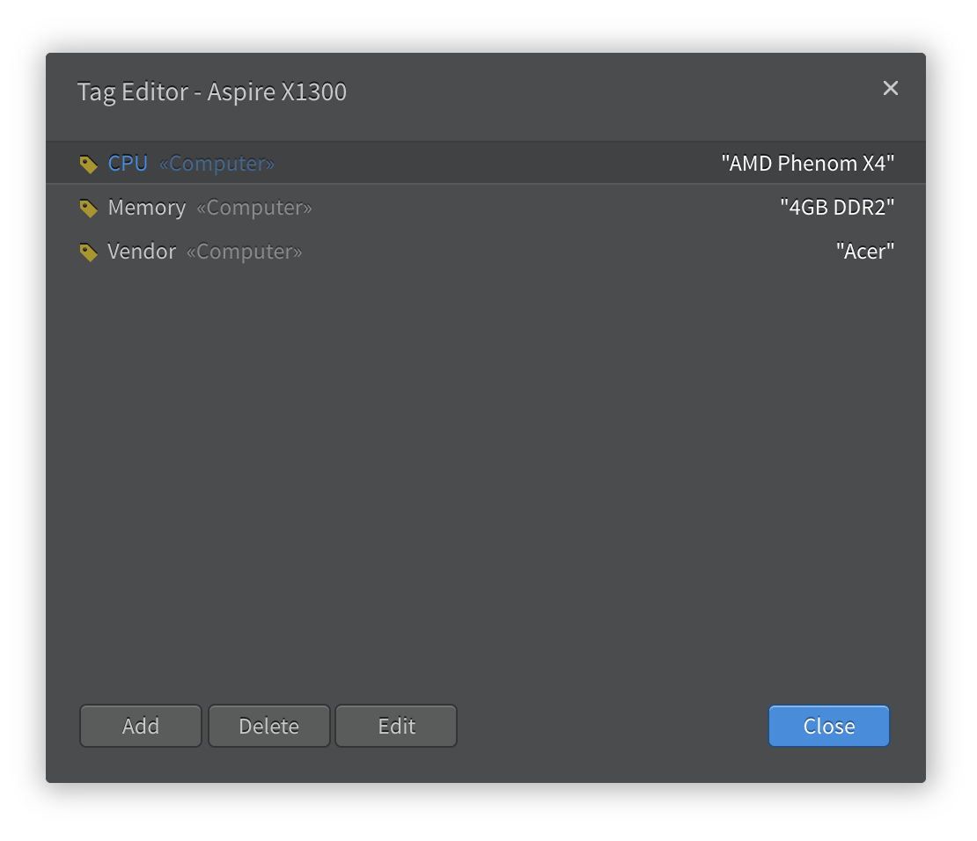Click the blue Close button
Image resolution: width=977 pixels, height=841 pixels.
pyautogui.click(x=829, y=726)
